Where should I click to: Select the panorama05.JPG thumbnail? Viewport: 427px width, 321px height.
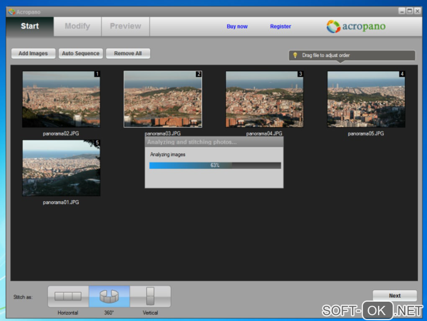pos(366,99)
